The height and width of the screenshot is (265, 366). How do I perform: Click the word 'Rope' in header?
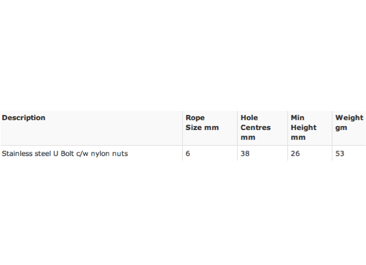coord(195,118)
